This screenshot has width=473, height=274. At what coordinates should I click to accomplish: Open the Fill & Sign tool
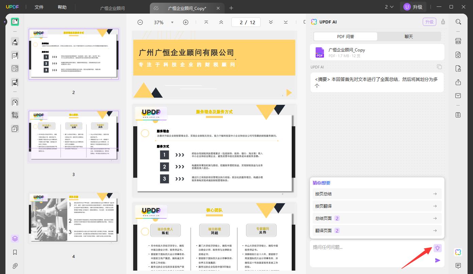[x=15, y=82]
